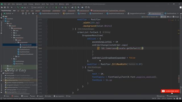The height and width of the screenshot is (102, 182).
Task: Open the hidden editor tabs chevron
Action: coord(178,14)
